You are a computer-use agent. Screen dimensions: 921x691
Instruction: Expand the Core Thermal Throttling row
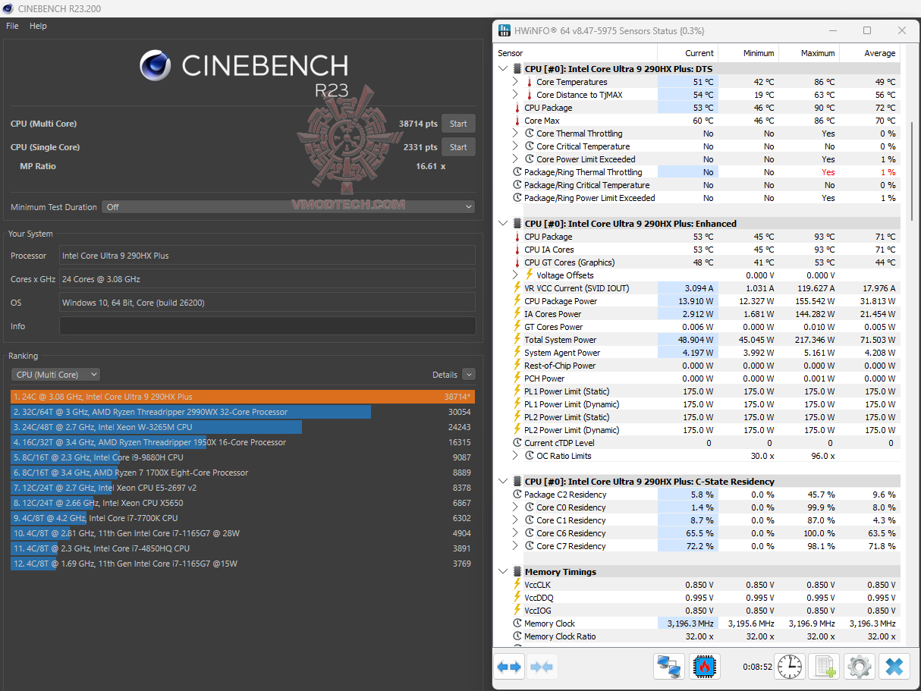(516, 133)
